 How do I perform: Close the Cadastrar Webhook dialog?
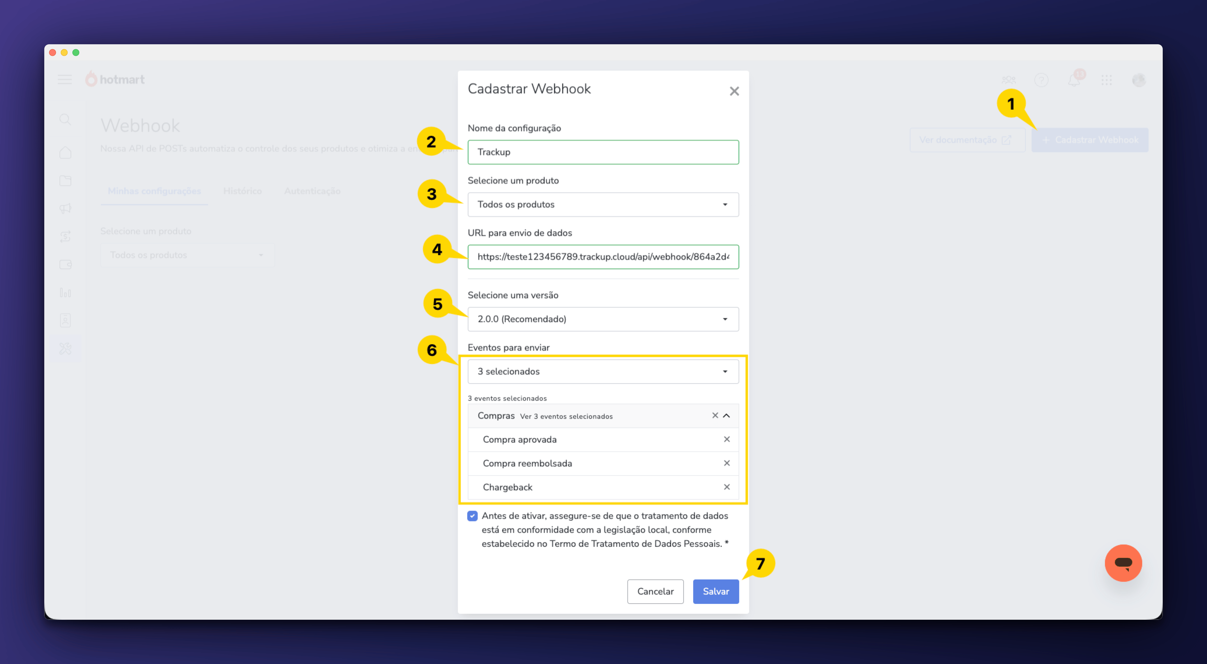(734, 91)
